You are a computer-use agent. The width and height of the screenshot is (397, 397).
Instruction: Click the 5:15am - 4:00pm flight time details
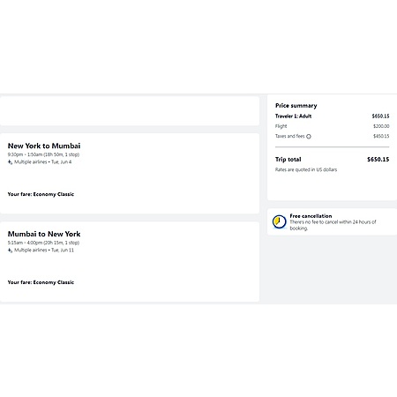click(x=43, y=243)
